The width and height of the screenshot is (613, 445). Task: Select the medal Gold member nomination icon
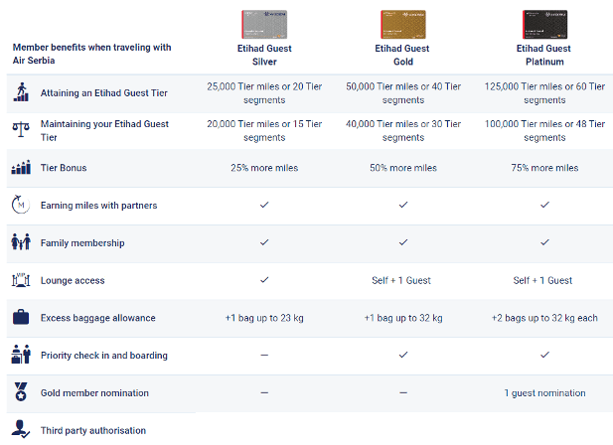[21, 391]
